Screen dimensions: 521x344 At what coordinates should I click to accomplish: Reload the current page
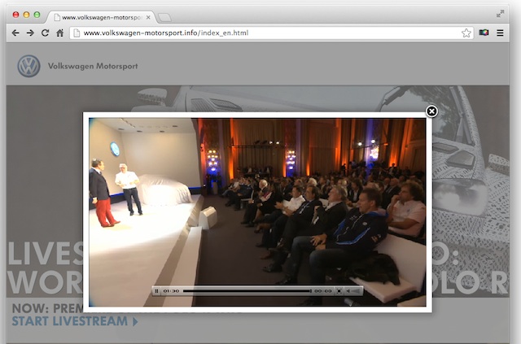click(x=45, y=33)
